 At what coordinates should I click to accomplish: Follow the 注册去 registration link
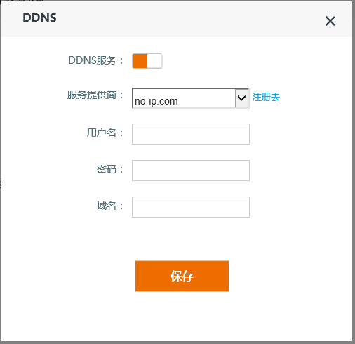(266, 98)
